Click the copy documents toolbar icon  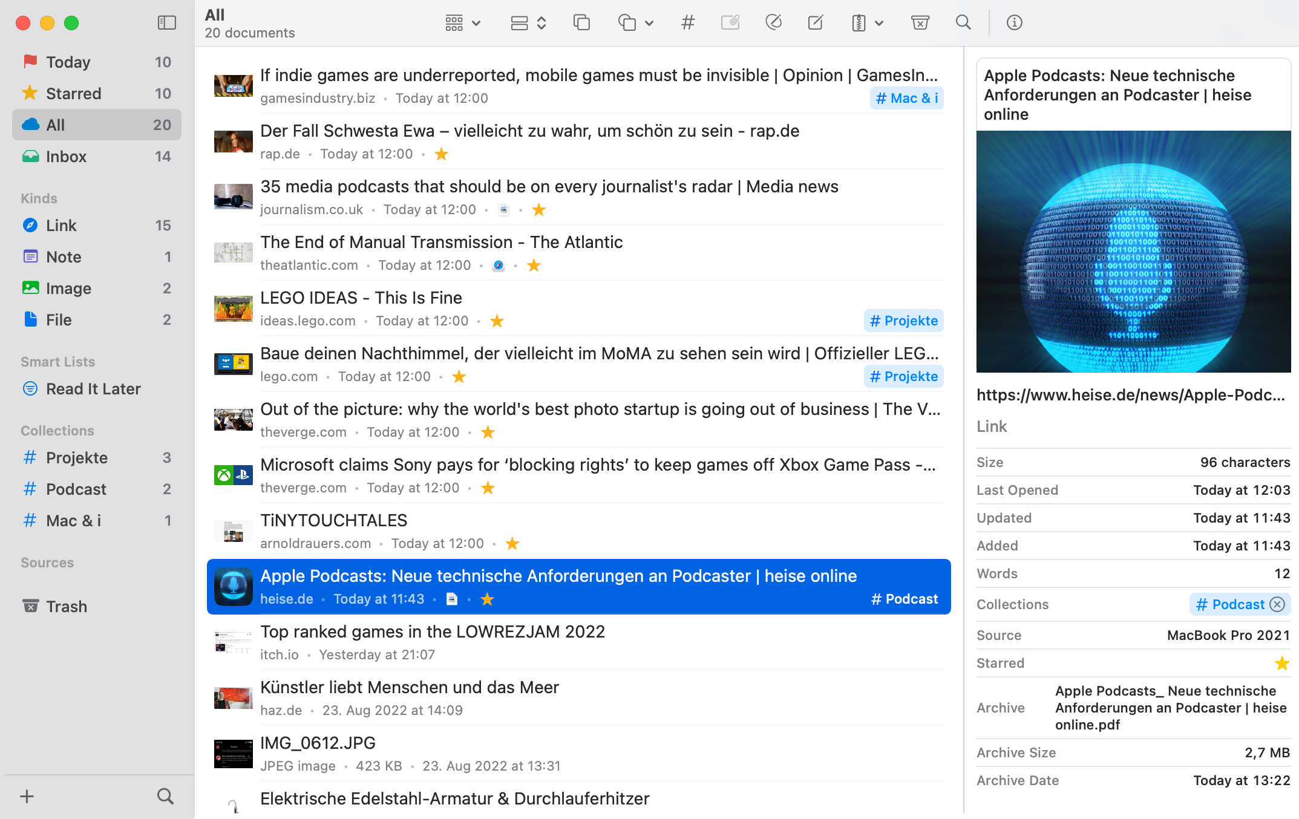[581, 23]
